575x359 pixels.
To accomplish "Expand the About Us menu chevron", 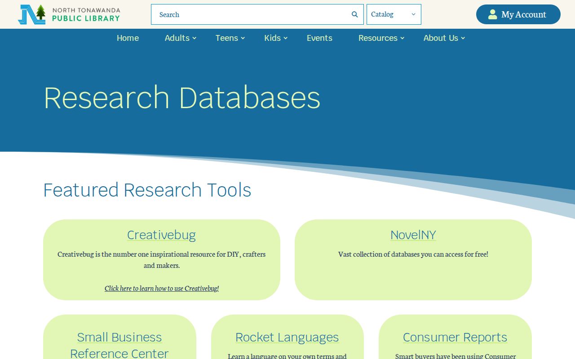I will click(463, 38).
